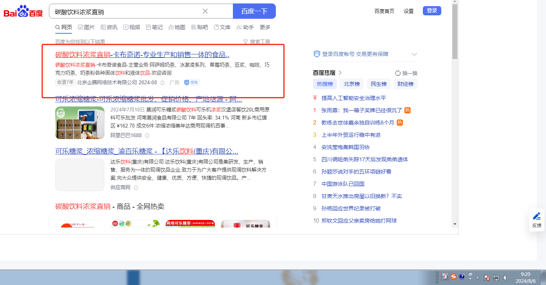Expand the account guarantee chevron
Screen dimensions: 546x285
414,54
